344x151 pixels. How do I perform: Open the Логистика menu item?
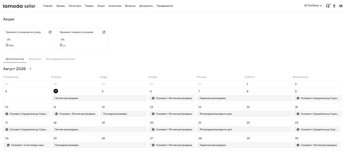pos(75,6)
